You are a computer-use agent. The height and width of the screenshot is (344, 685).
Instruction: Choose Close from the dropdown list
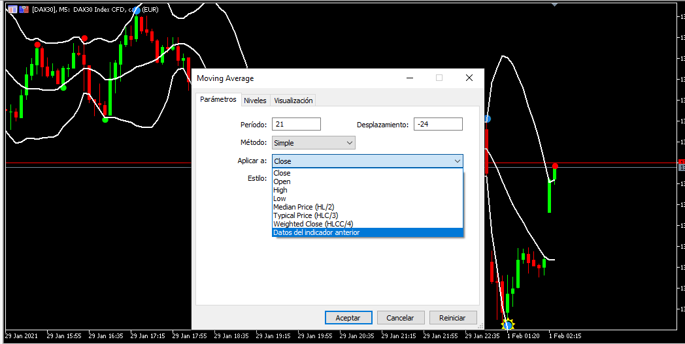[x=367, y=173]
